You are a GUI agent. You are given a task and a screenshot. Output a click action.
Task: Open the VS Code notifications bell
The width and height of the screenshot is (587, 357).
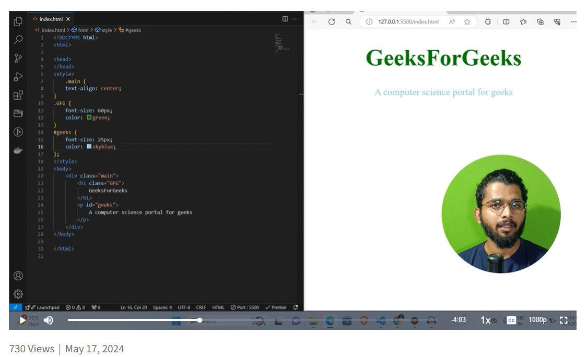[x=296, y=307]
